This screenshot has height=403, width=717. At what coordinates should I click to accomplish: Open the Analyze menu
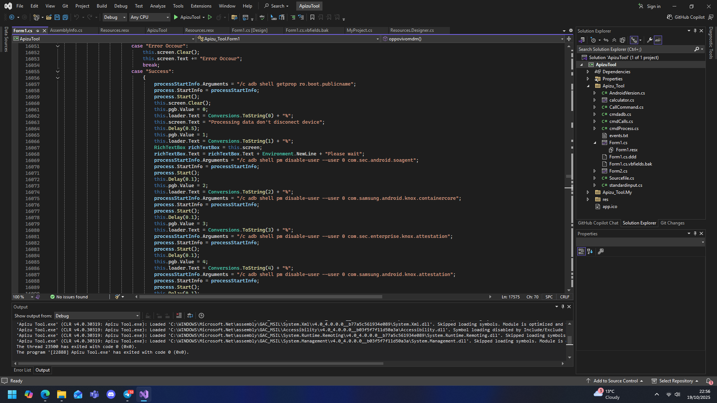pos(158,6)
